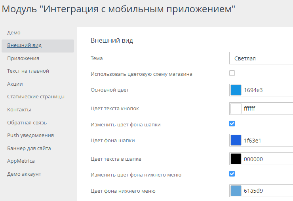Uncheck Изменить цвет фона нижнего меню
The image size is (293, 201).
(x=232, y=174)
